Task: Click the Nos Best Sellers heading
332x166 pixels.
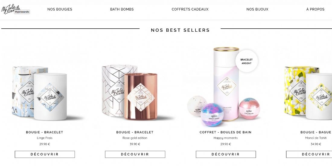Action: click(x=180, y=30)
